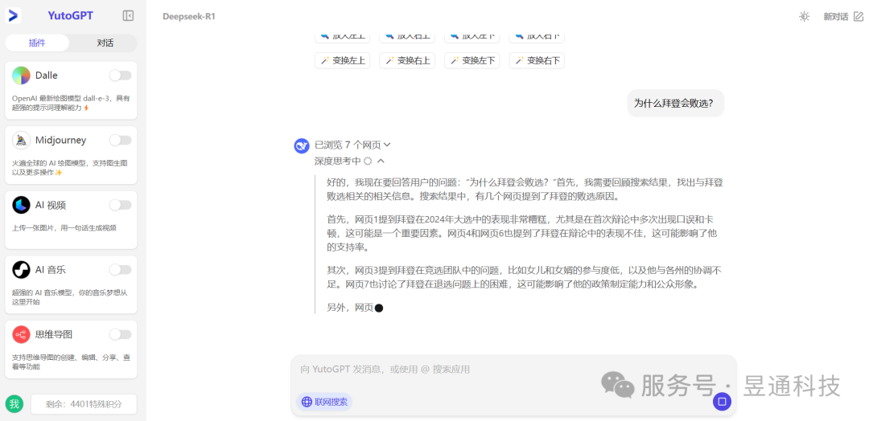Click the YutoGPT logo icon

tap(14, 15)
